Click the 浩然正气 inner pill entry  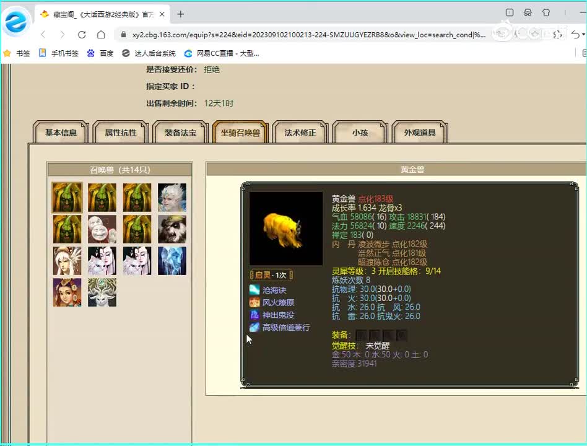click(x=392, y=253)
